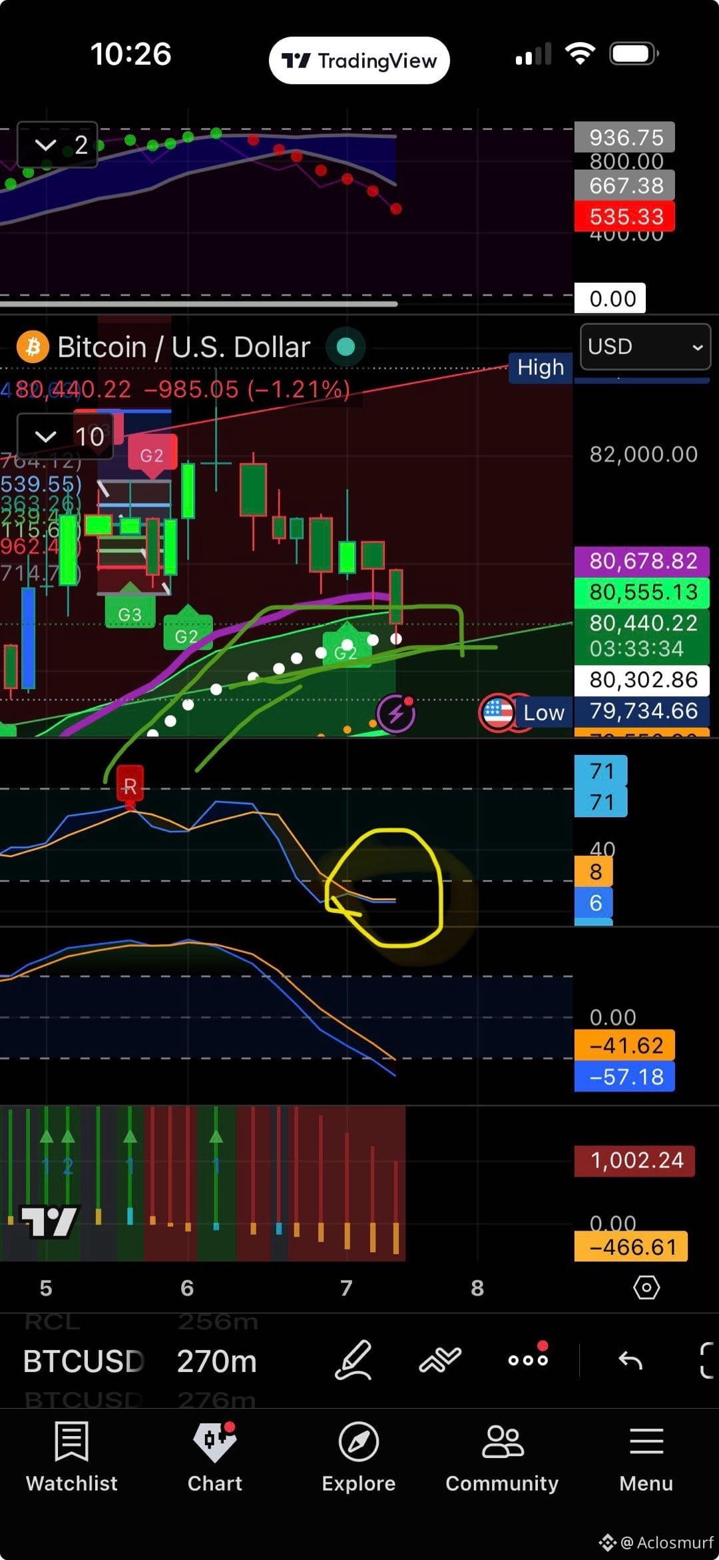The height and width of the screenshot is (1560, 719).
Task: Toggle the fullscreen bracket icon
Action: [x=707, y=1360]
